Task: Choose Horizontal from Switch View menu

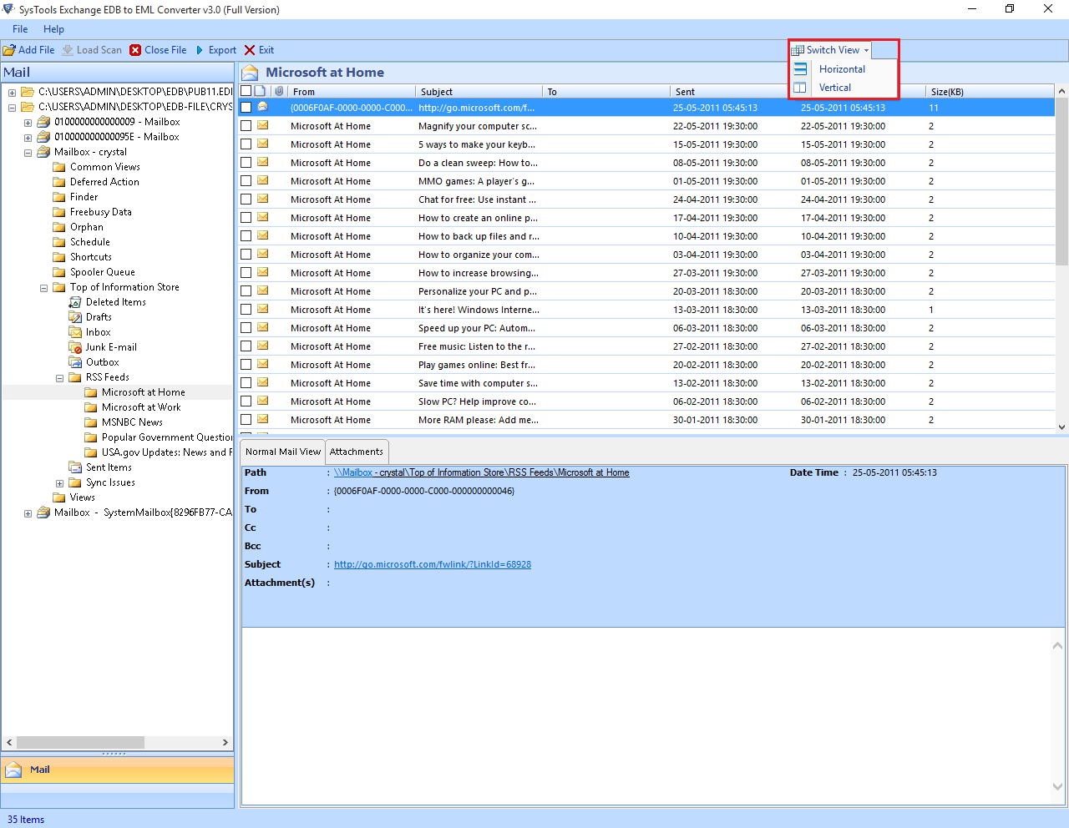Action: pyautogui.click(x=842, y=69)
